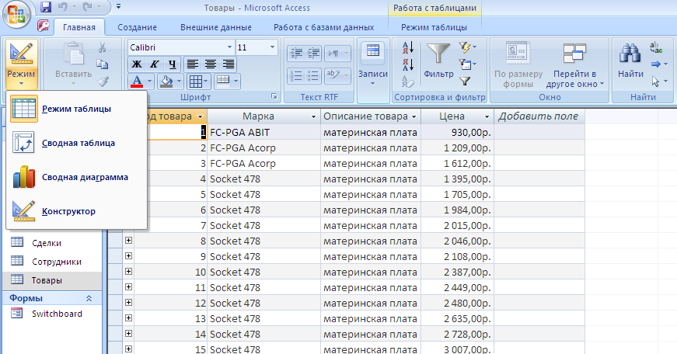Toggle the applied filter
Screen dimensions: 677x354
465,81
